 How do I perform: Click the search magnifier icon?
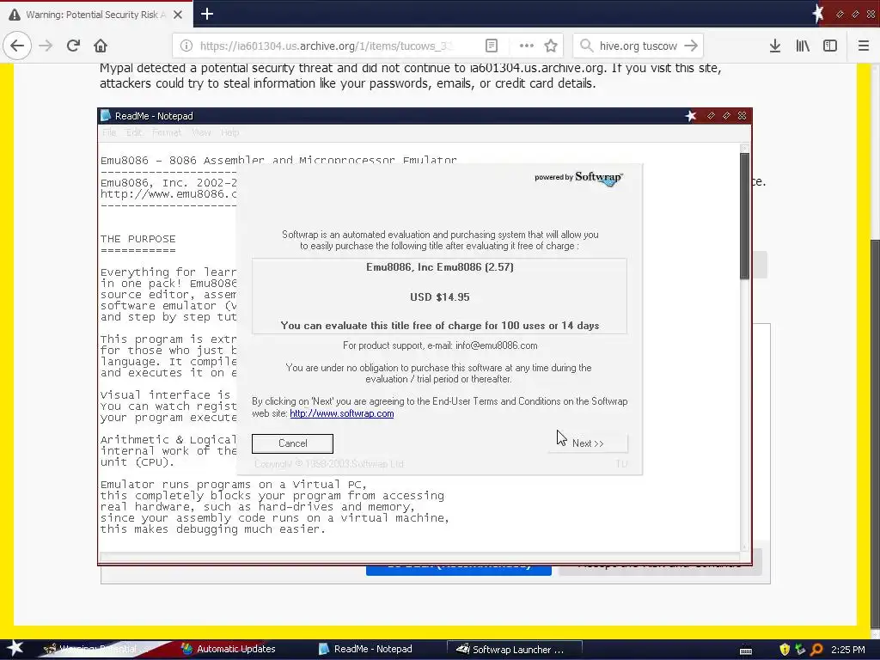click(586, 46)
